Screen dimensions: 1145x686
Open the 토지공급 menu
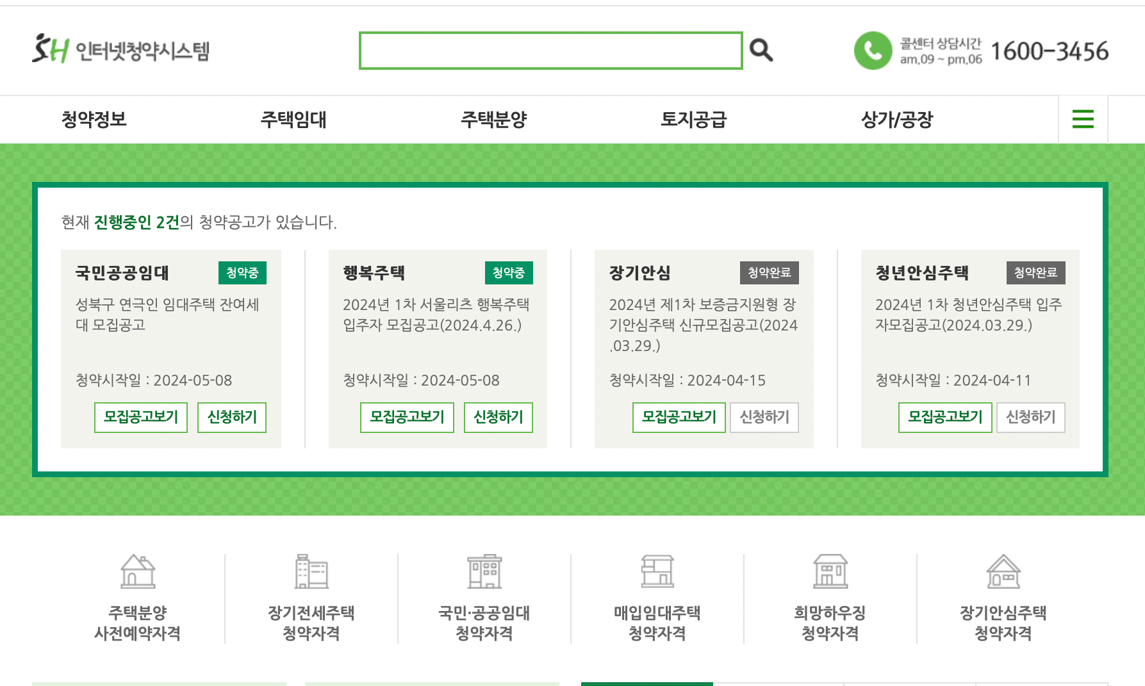pyautogui.click(x=695, y=119)
